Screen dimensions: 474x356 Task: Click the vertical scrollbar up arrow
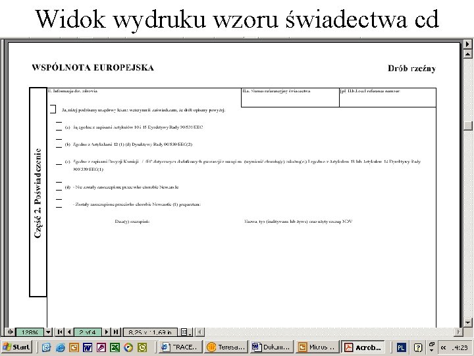(468, 54)
